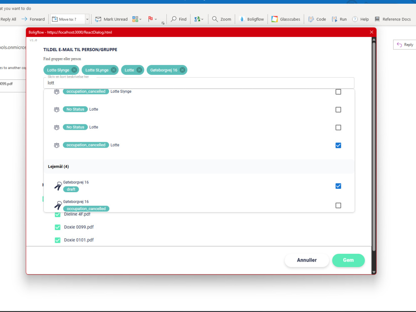The width and height of the screenshot is (416, 312).
Task: Remove the Lotte chip
Action: pyautogui.click(x=139, y=70)
